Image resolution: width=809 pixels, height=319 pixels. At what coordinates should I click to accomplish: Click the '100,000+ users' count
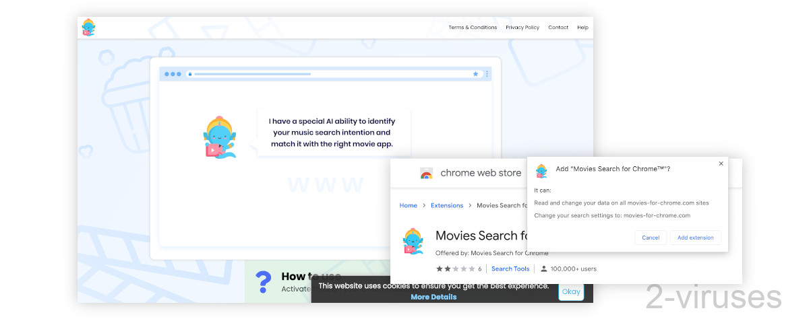pos(573,269)
